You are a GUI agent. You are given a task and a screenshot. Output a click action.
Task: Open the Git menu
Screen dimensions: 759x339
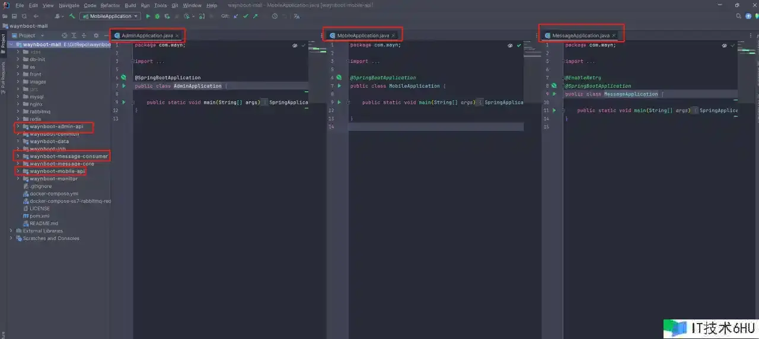(175, 5)
